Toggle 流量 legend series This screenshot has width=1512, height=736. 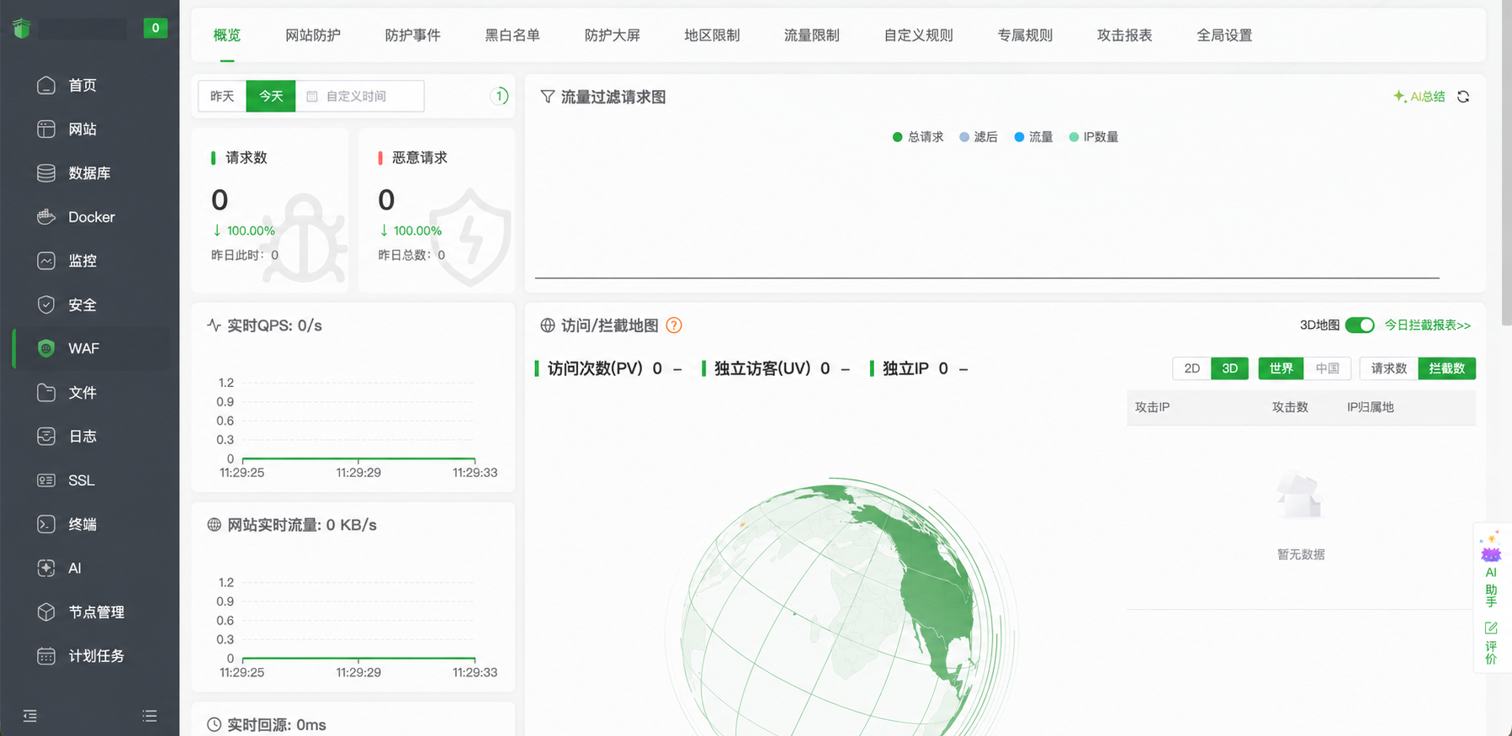point(1033,137)
